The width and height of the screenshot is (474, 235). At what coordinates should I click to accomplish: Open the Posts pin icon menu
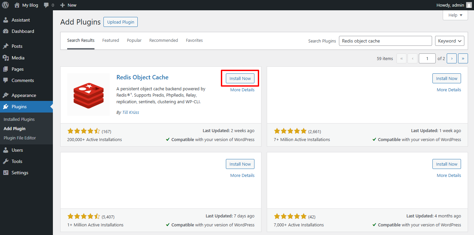tap(6, 46)
